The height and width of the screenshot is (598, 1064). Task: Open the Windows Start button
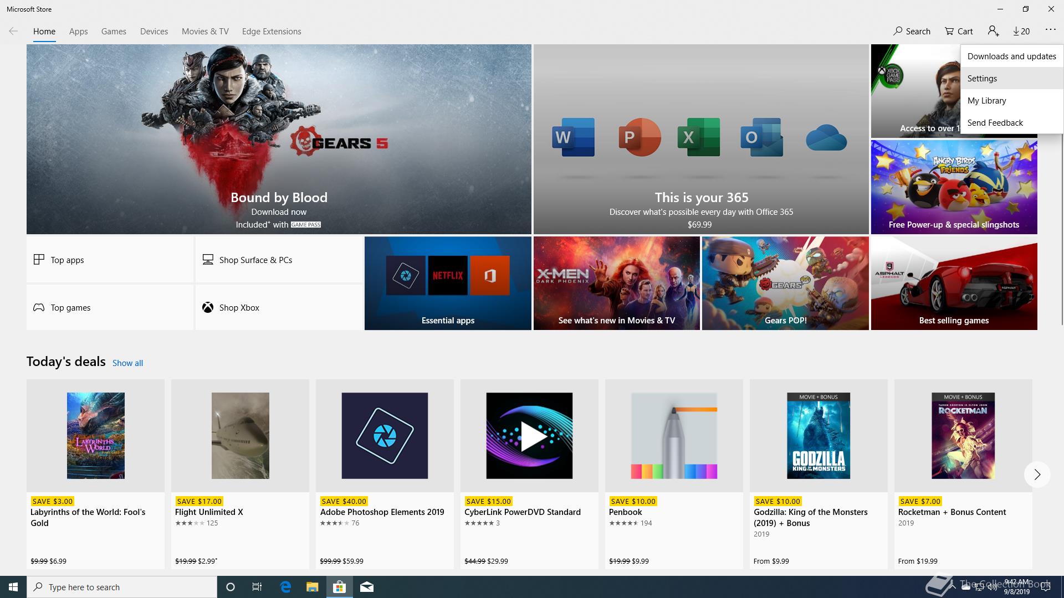pyautogui.click(x=13, y=587)
